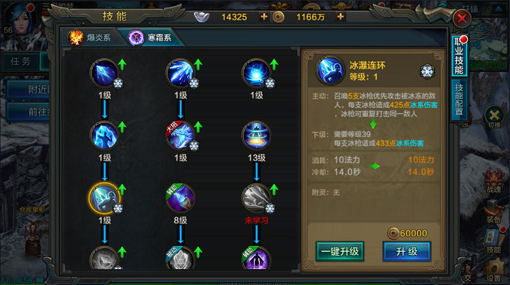Switch to the 寒霜系 frost tab
510x285 pixels.
pos(150,38)
